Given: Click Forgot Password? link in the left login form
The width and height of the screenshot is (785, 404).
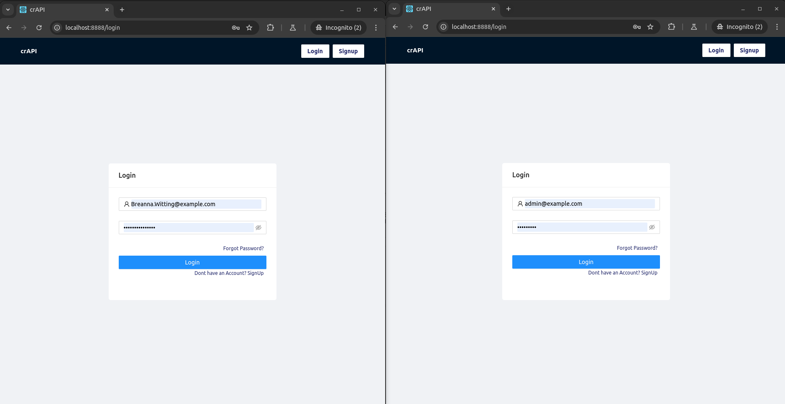Looking at the screenshot, I should 243,249.
